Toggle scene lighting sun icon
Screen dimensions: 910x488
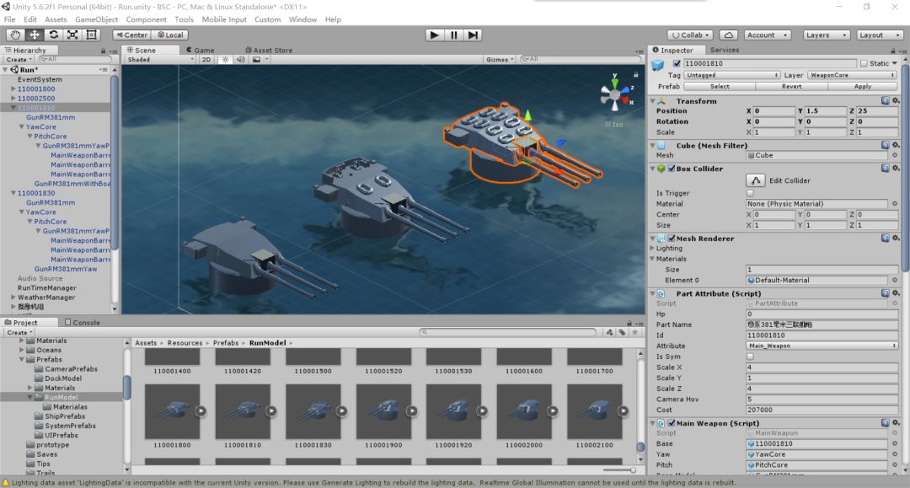coord(226,60)
